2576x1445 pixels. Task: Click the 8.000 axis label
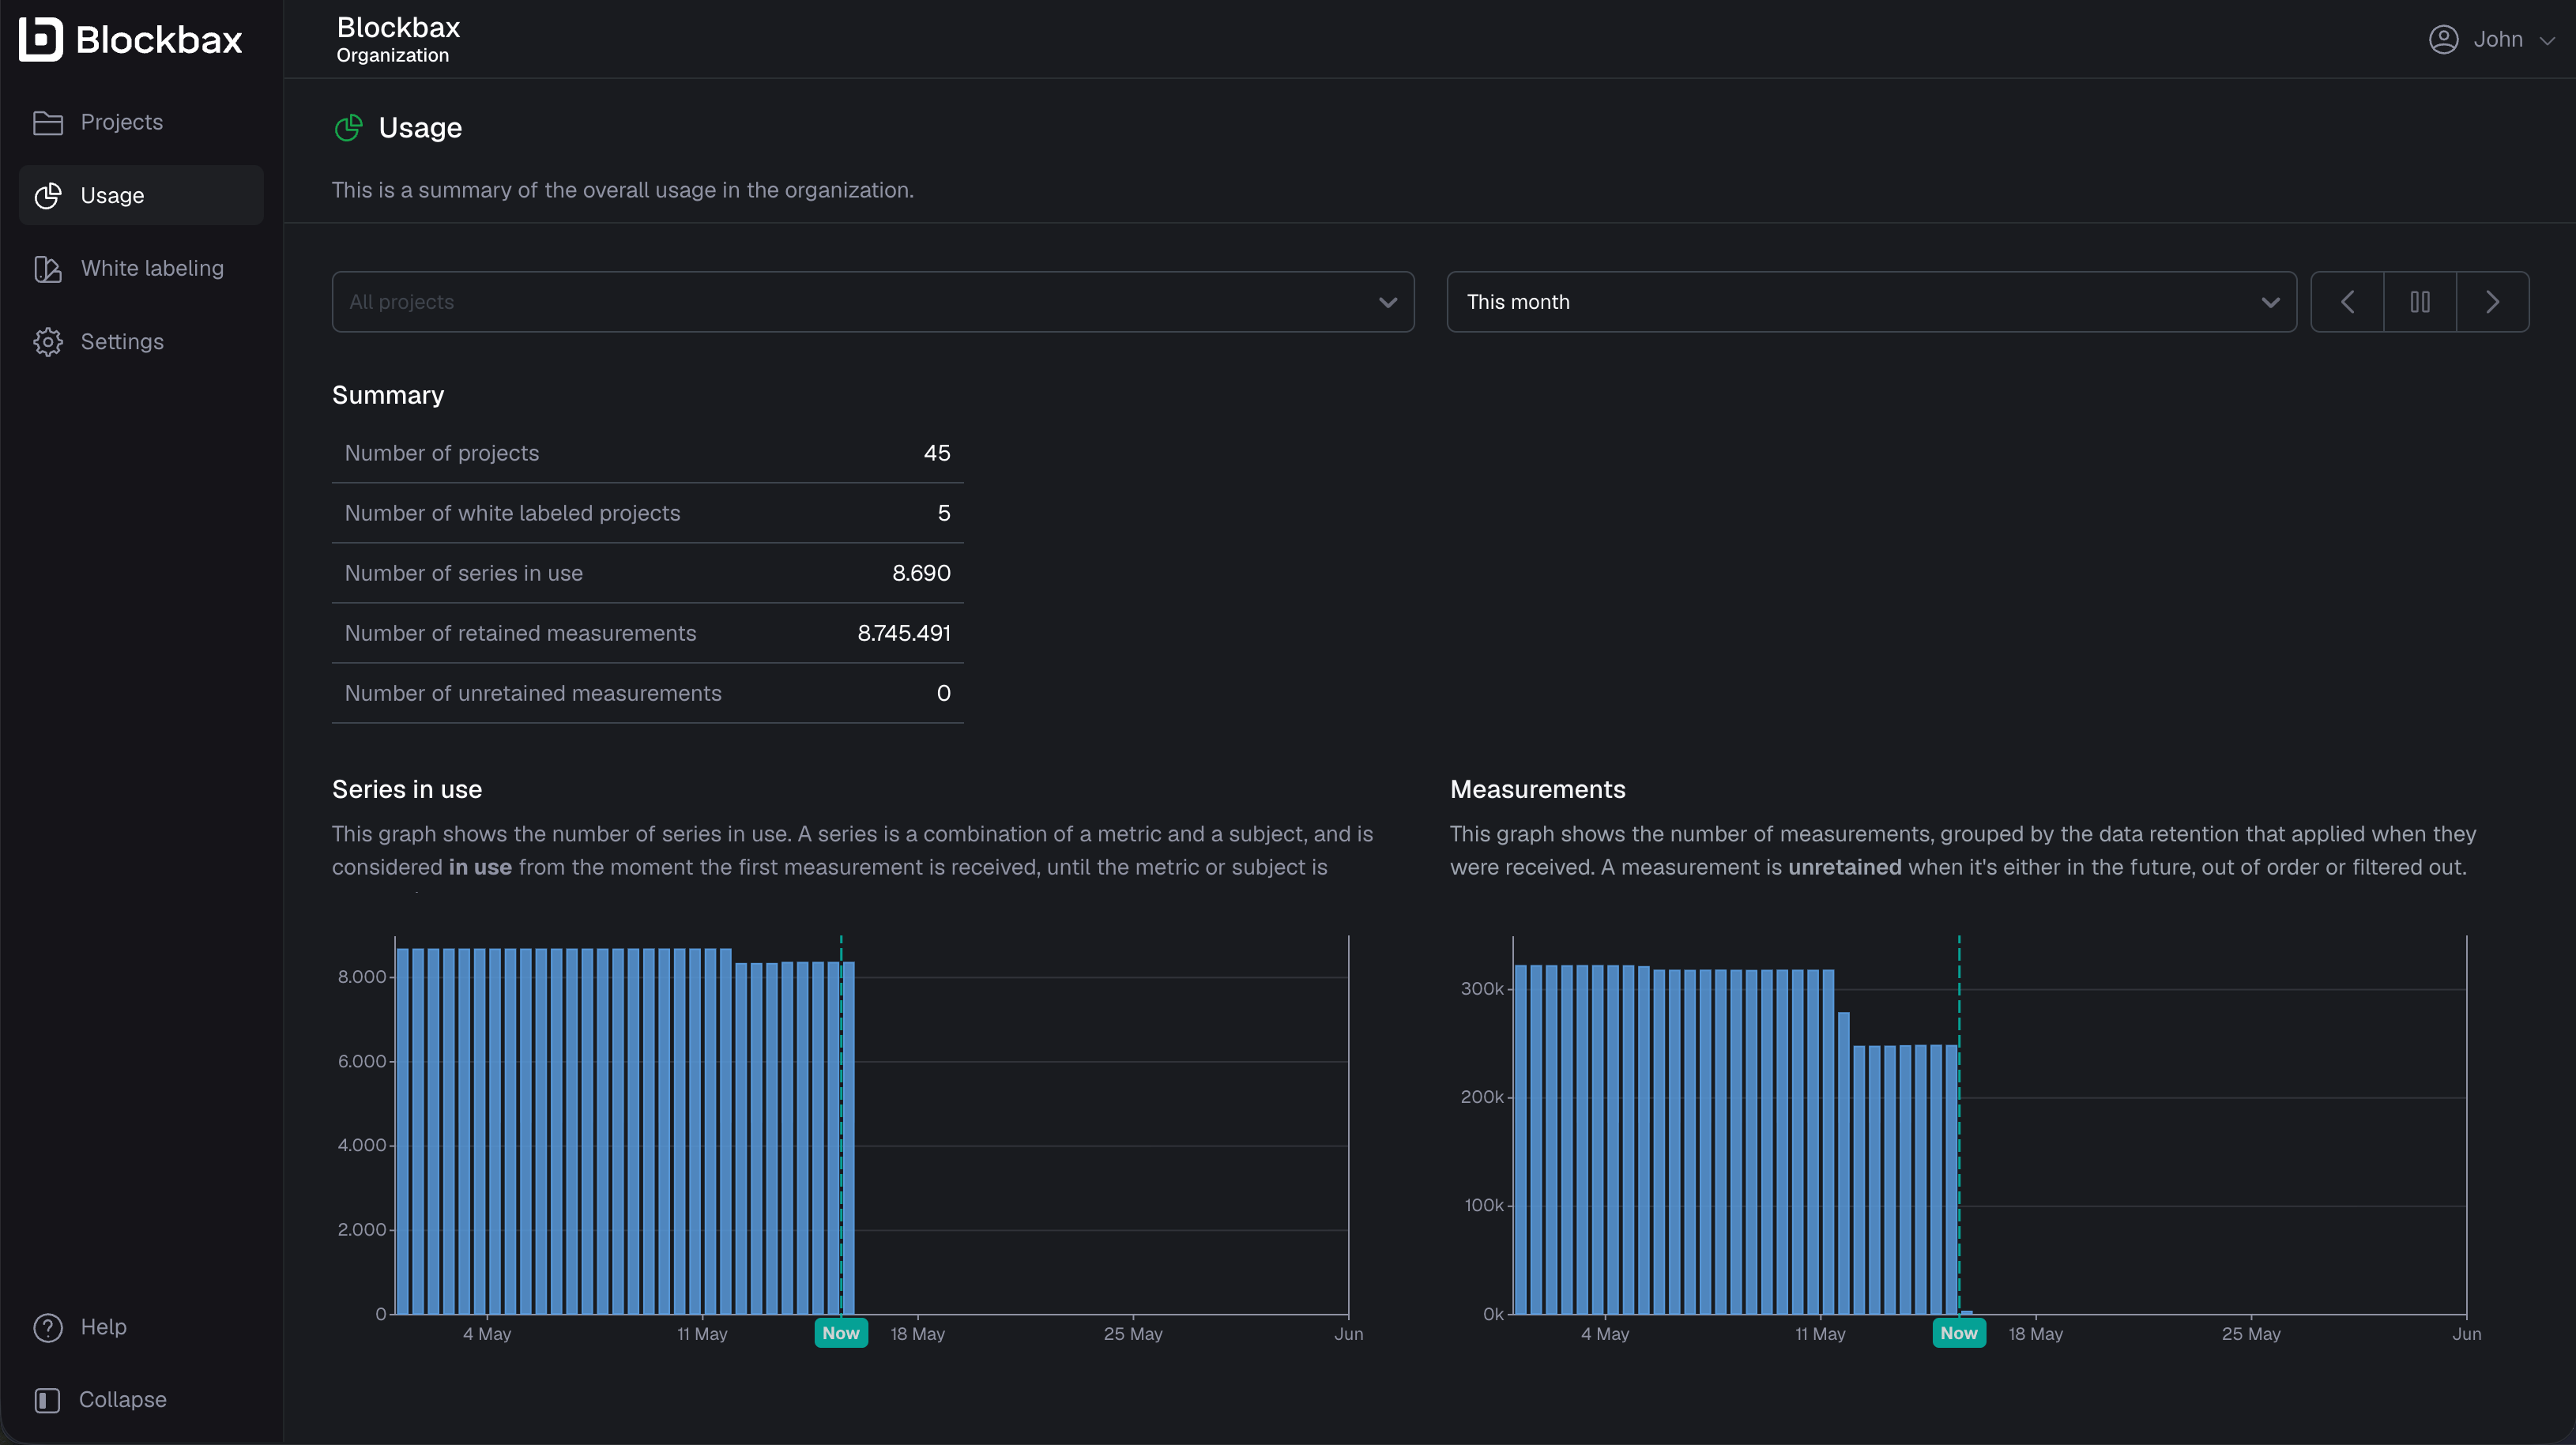(x=362, y=977)
